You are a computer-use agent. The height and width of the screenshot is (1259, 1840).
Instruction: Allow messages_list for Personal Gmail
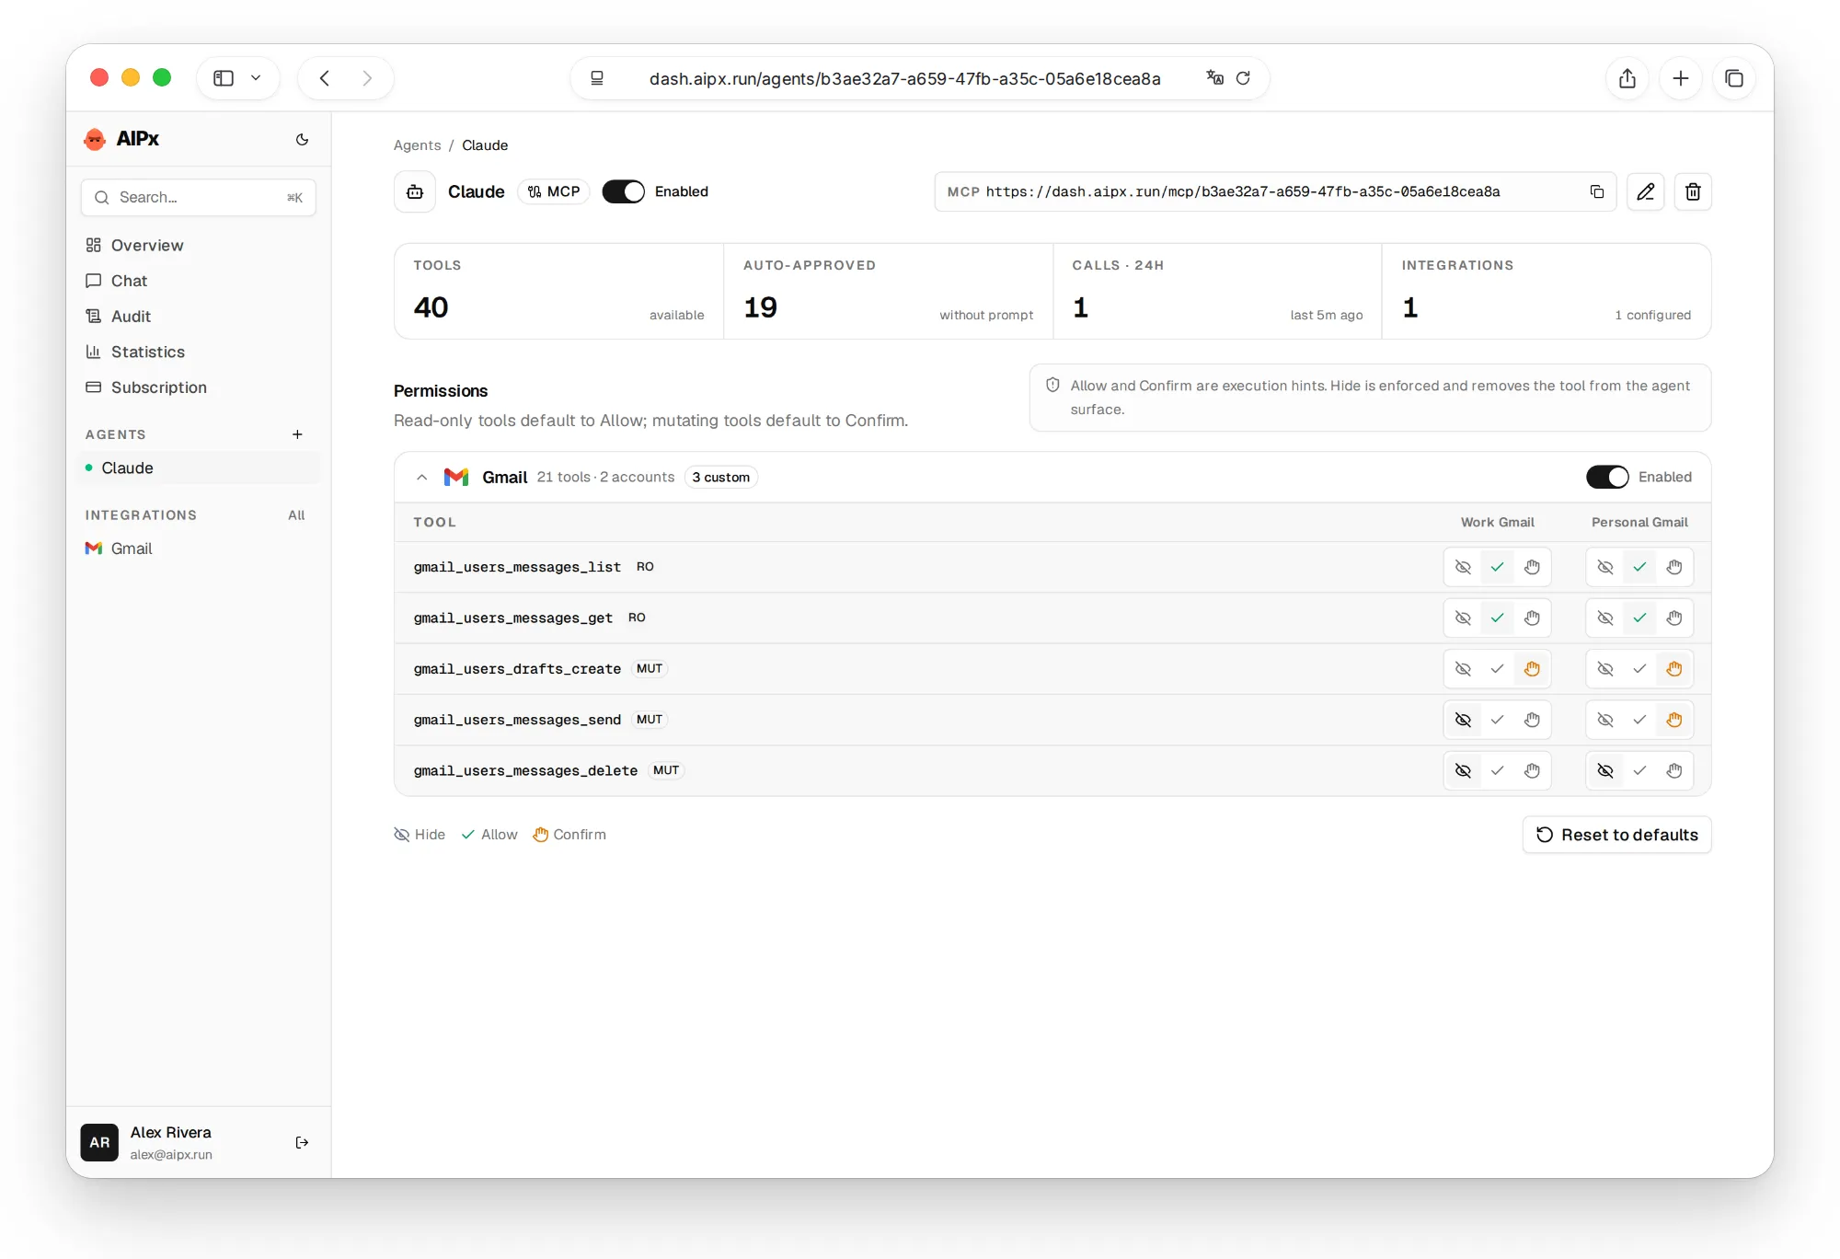tap(1639, 567)
